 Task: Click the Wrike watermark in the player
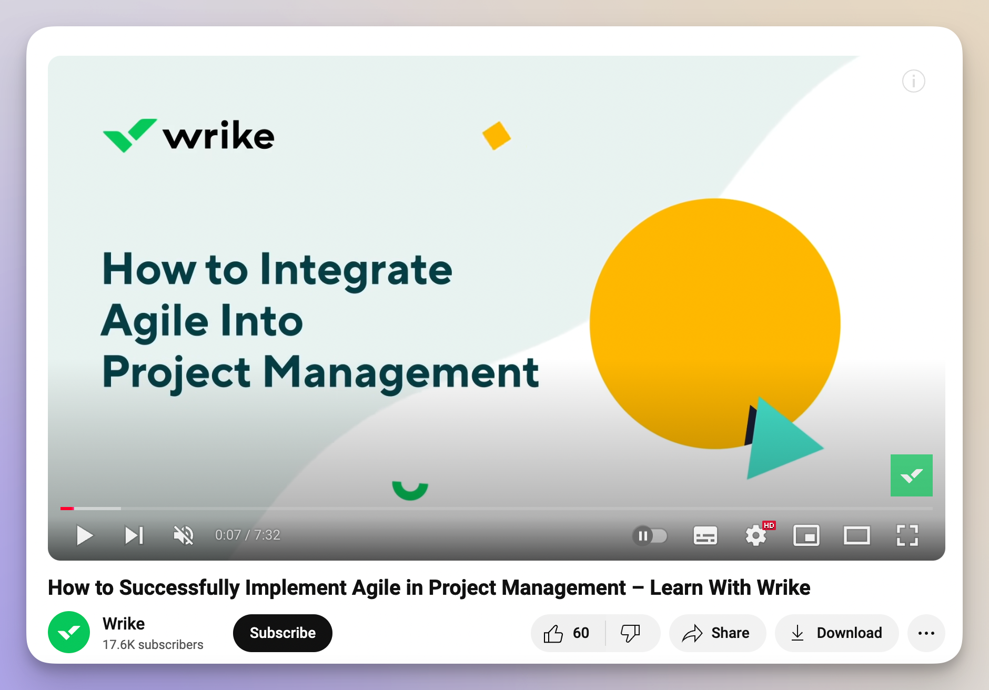click(911, 475)
